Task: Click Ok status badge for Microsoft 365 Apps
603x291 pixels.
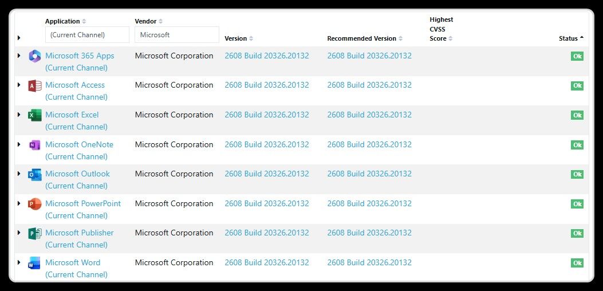Action: pyautogui.click(x=577, y=56)
